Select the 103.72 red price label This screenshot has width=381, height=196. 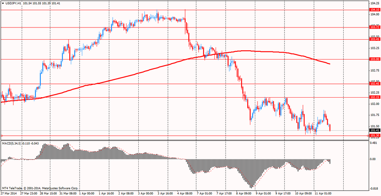click(375, 27)
